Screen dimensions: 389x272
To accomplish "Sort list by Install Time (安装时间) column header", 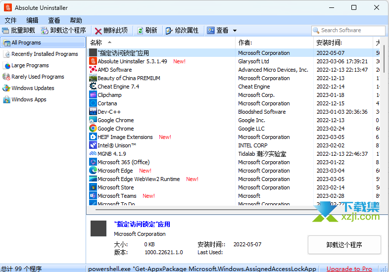I will 343,43.
